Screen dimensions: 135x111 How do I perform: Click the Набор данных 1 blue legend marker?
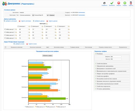click(x=25, y=107)
